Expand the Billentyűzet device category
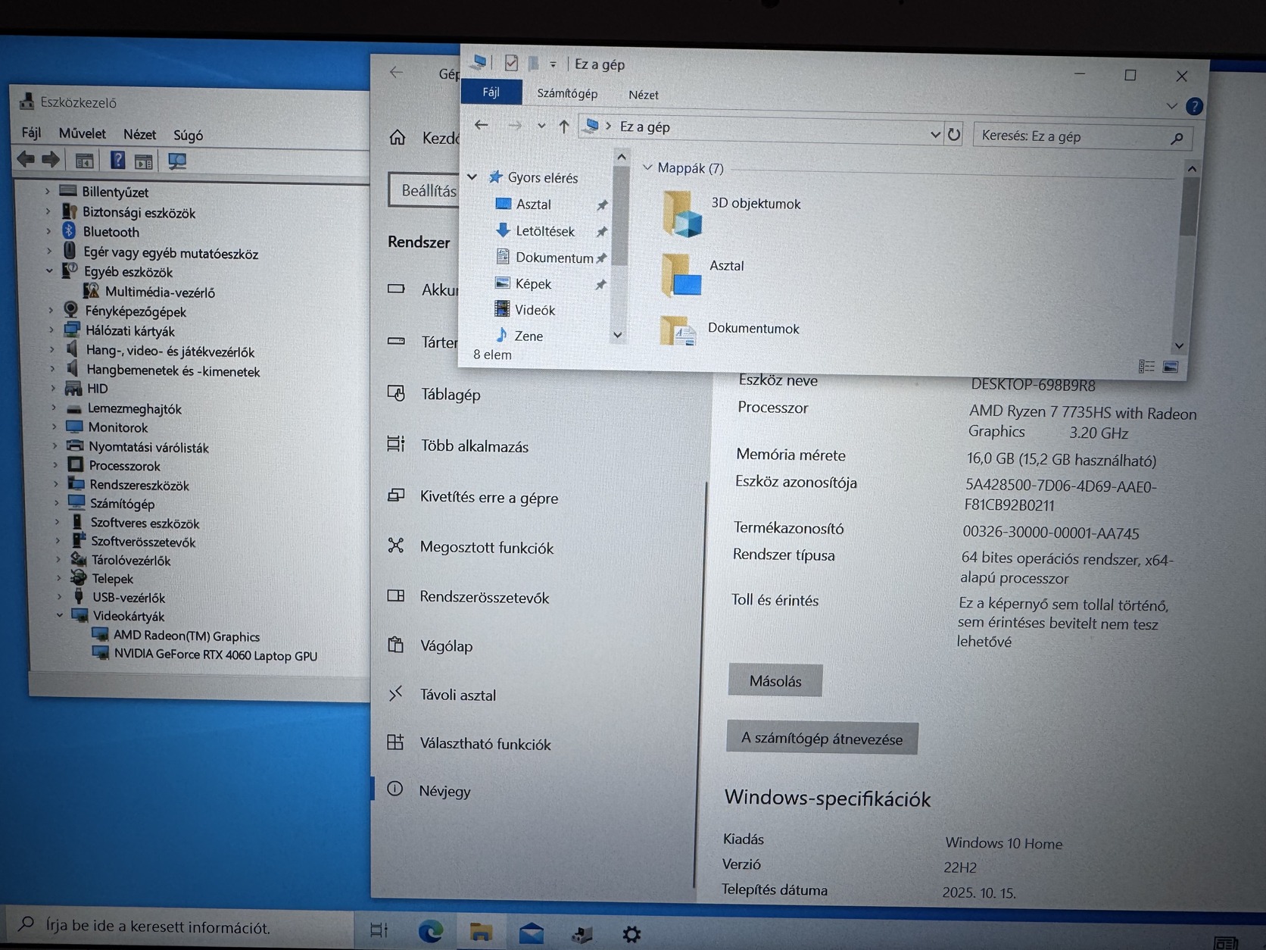This screenshot has width=1266, height=950. click(x=47, y=191)
